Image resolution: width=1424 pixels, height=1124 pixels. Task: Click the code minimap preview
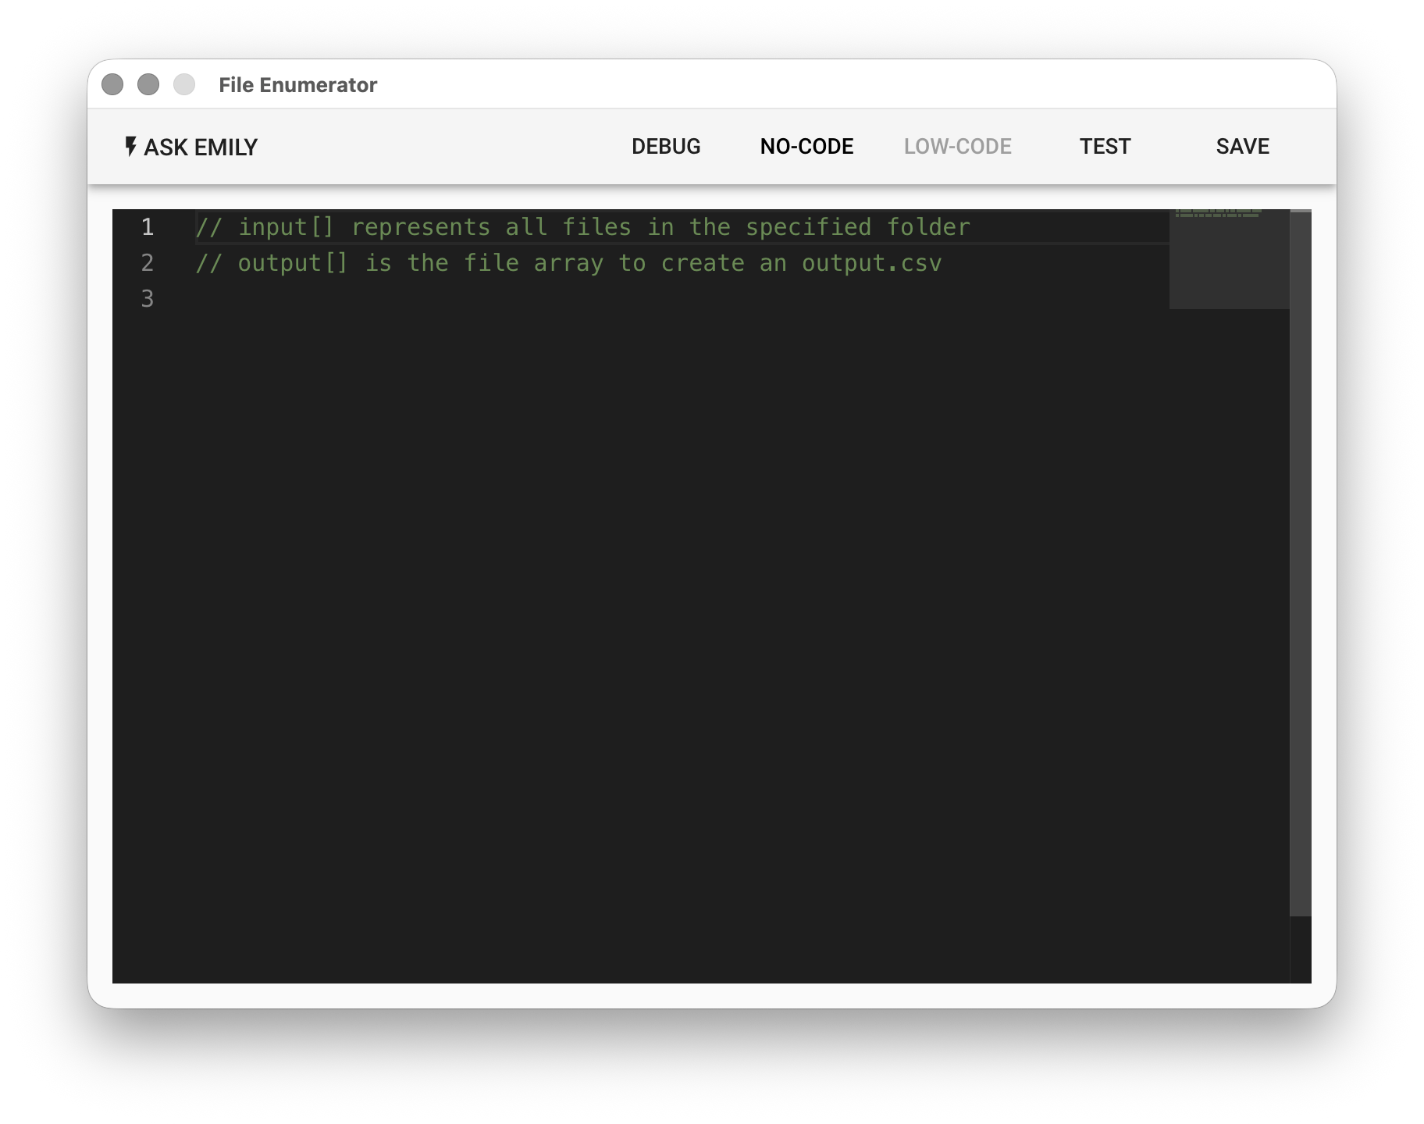pos(1228,258)
